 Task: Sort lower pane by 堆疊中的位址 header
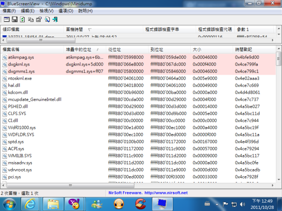pos(85,50)
